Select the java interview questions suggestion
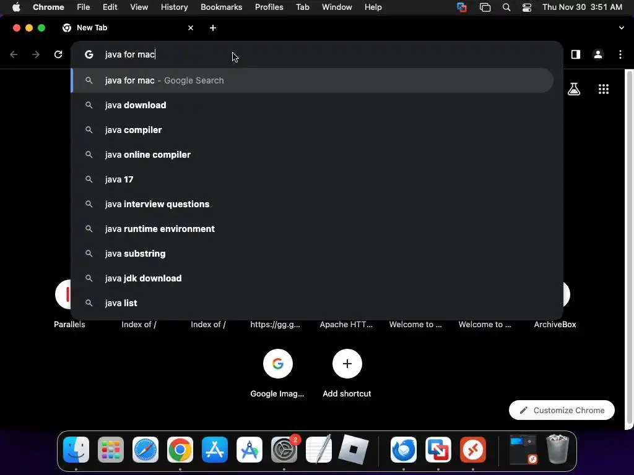This screenshot has width=634, height=475. pyautogui.click(x=312, y=204)
